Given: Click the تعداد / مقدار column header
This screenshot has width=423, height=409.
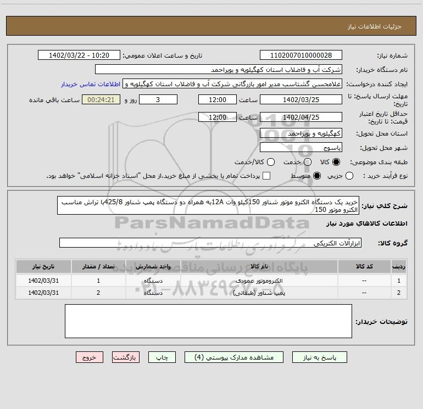Looking at the screenshot, I should click(x=98, y=266).
